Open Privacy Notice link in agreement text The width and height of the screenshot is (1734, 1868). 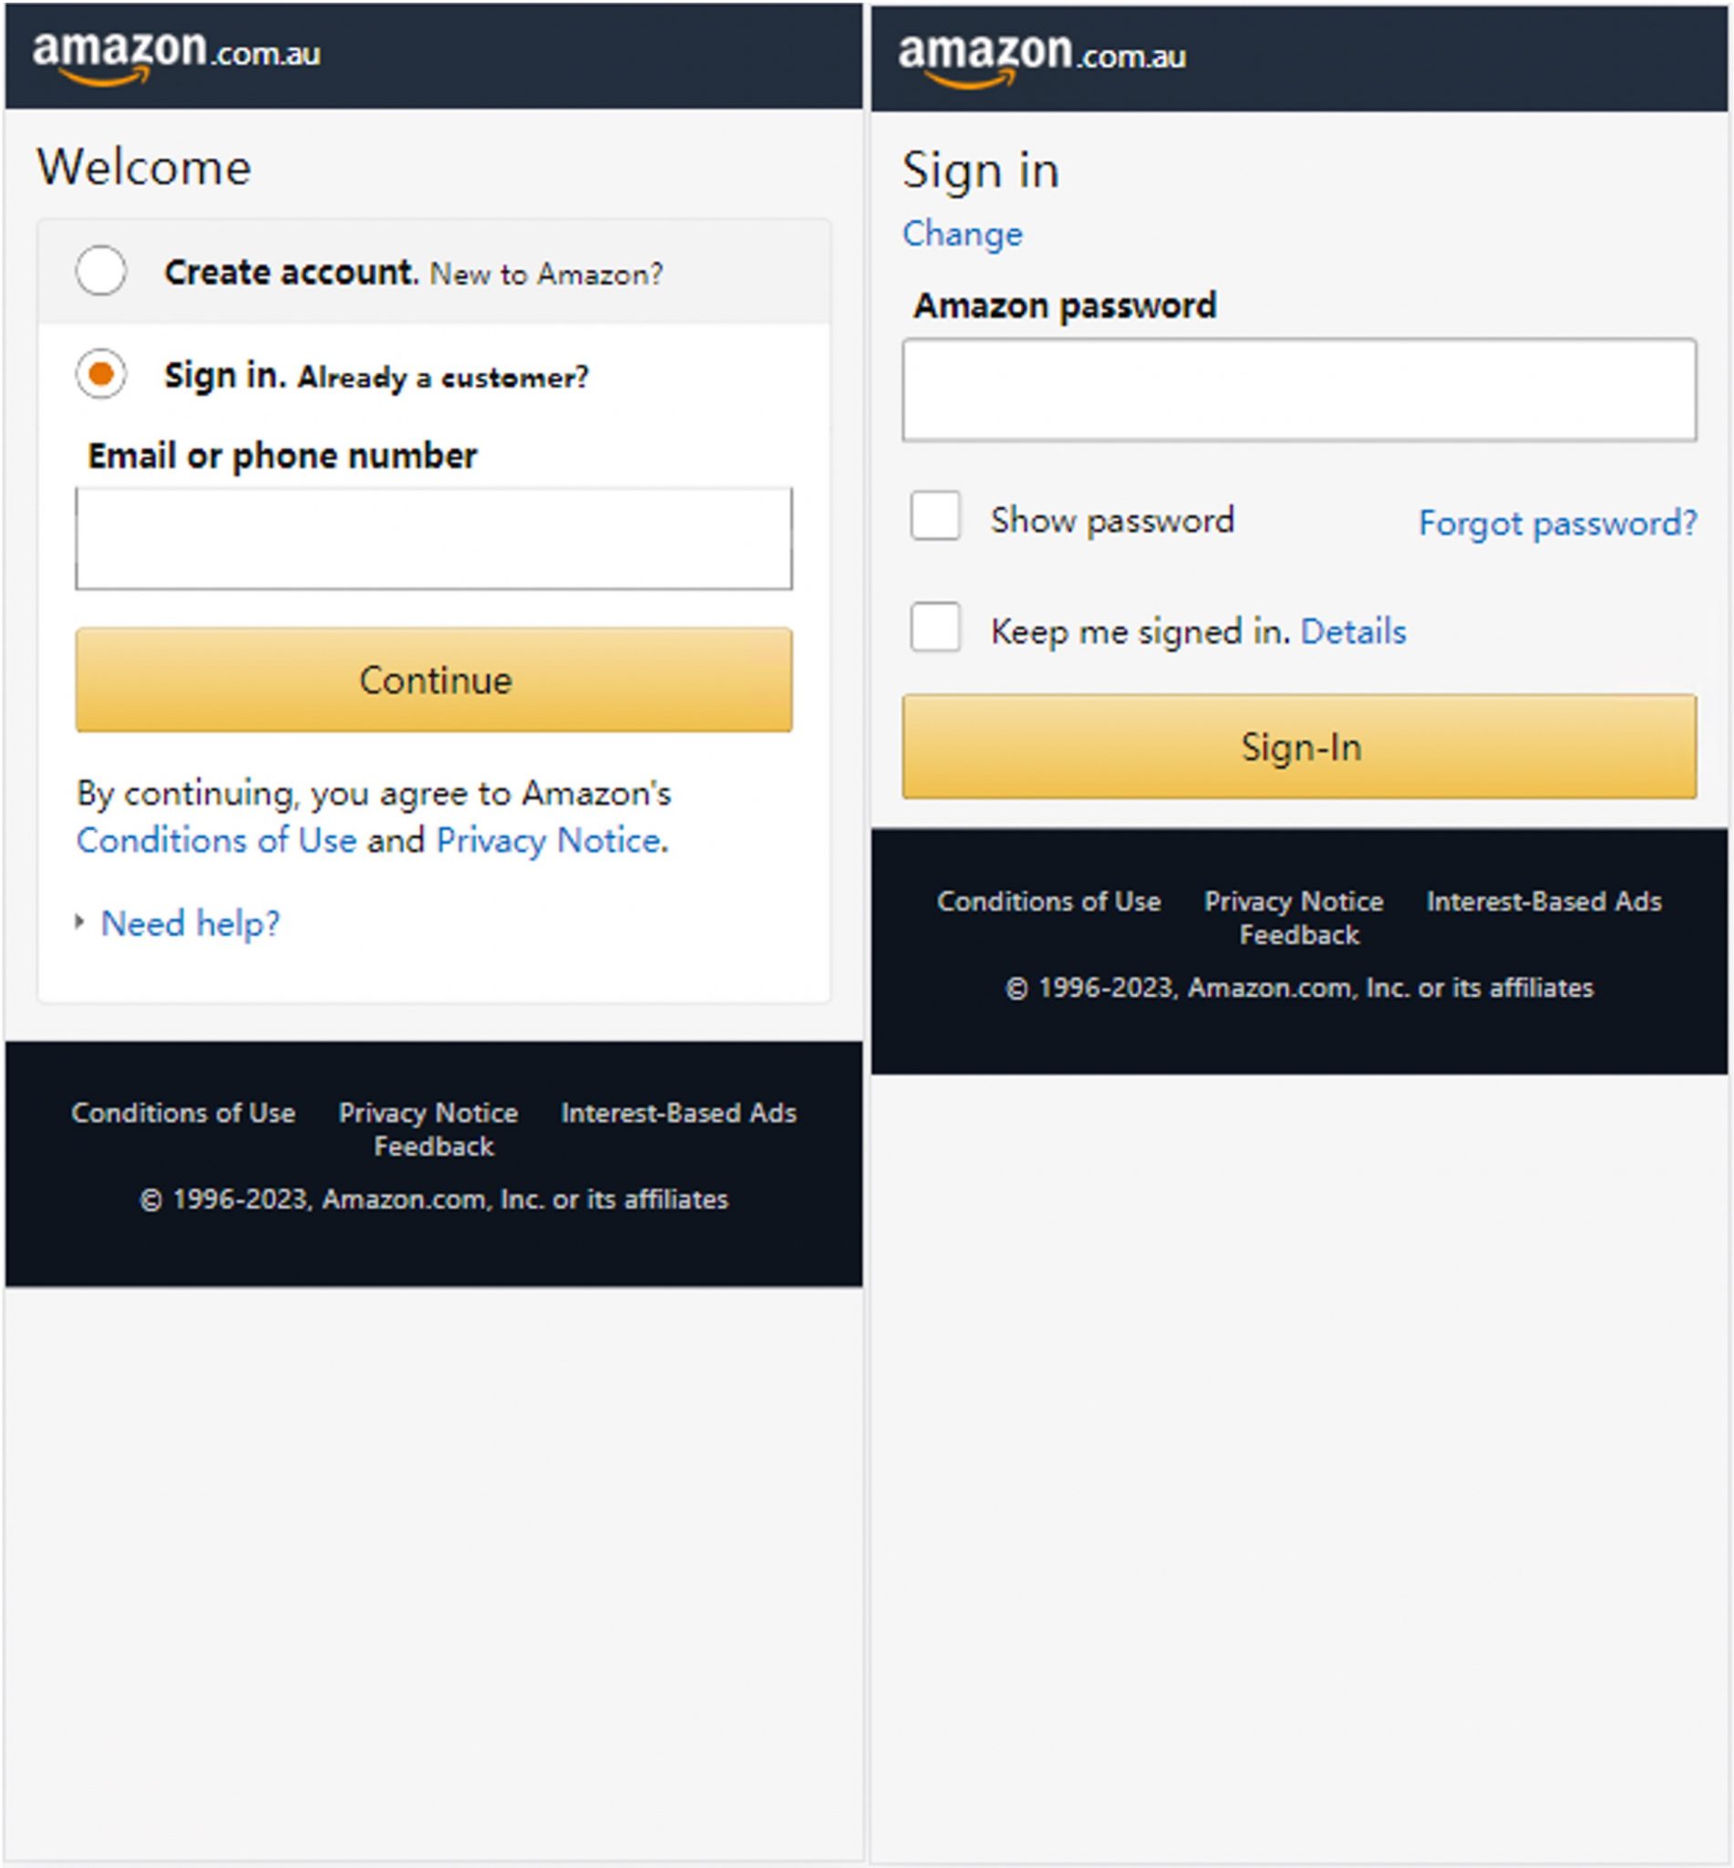pos(549,840)
